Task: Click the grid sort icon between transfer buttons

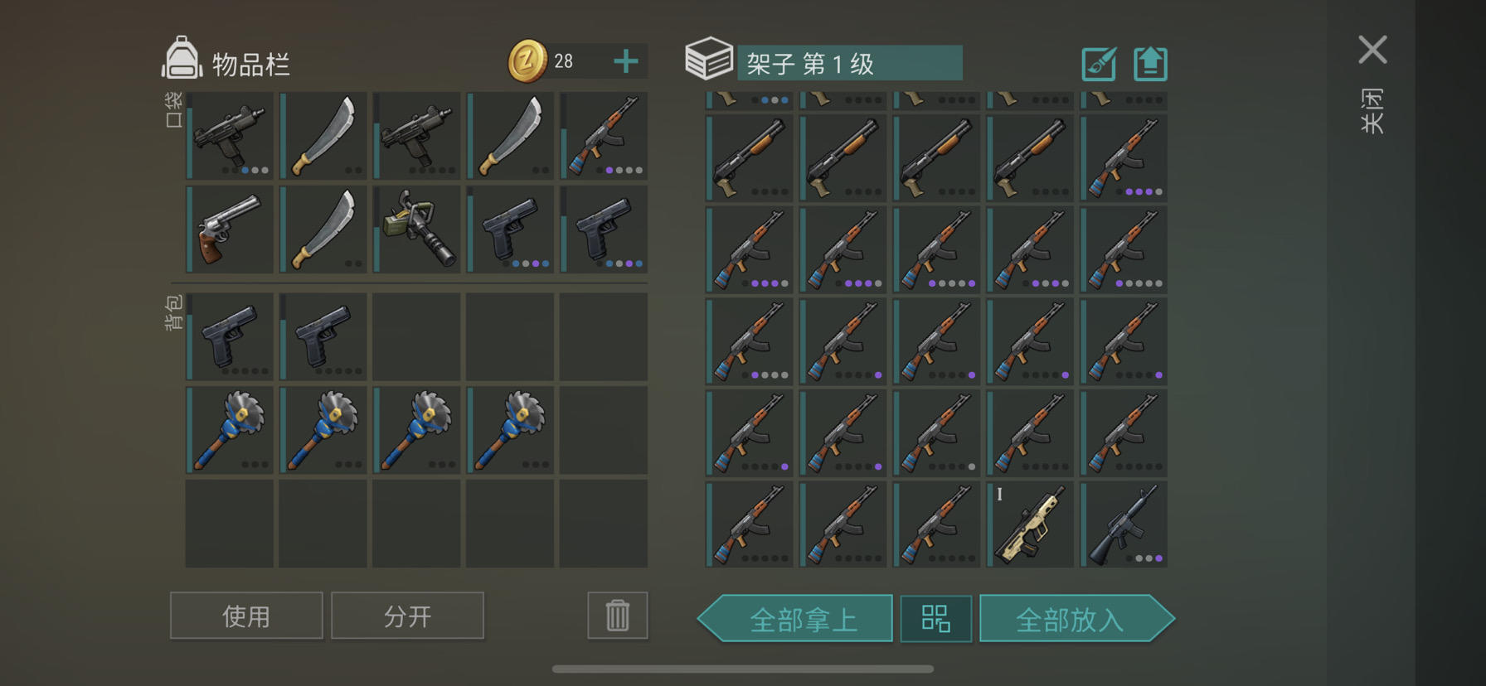Action: [x=936, y=618]
